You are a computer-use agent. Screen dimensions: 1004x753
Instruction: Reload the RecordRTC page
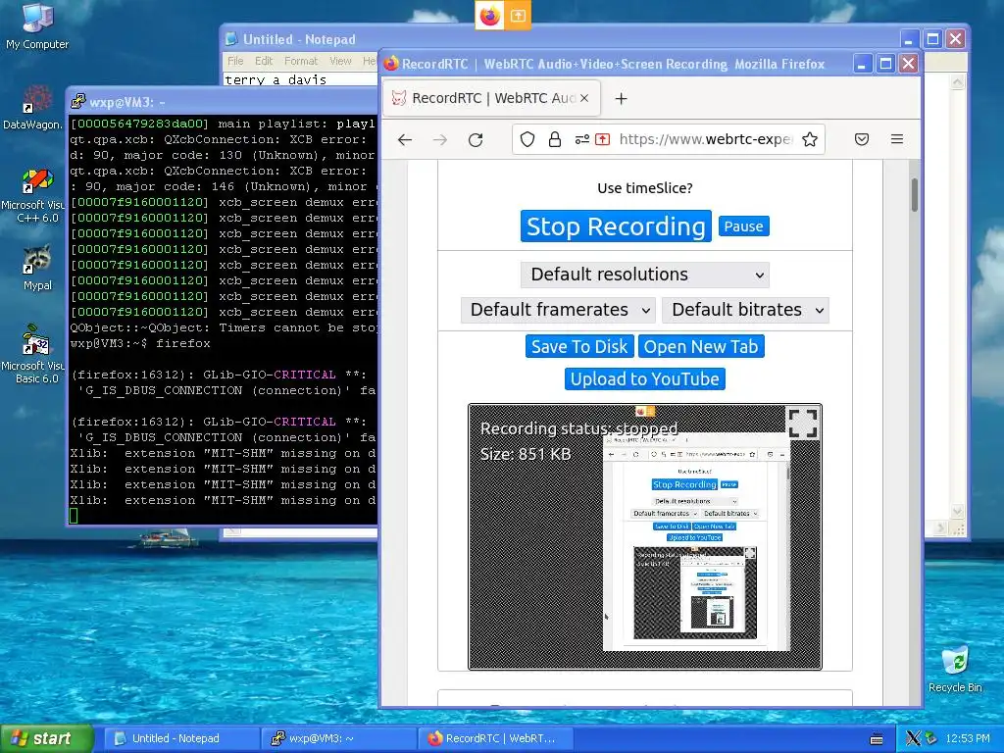pyautogui.click(x=476, y=139)
